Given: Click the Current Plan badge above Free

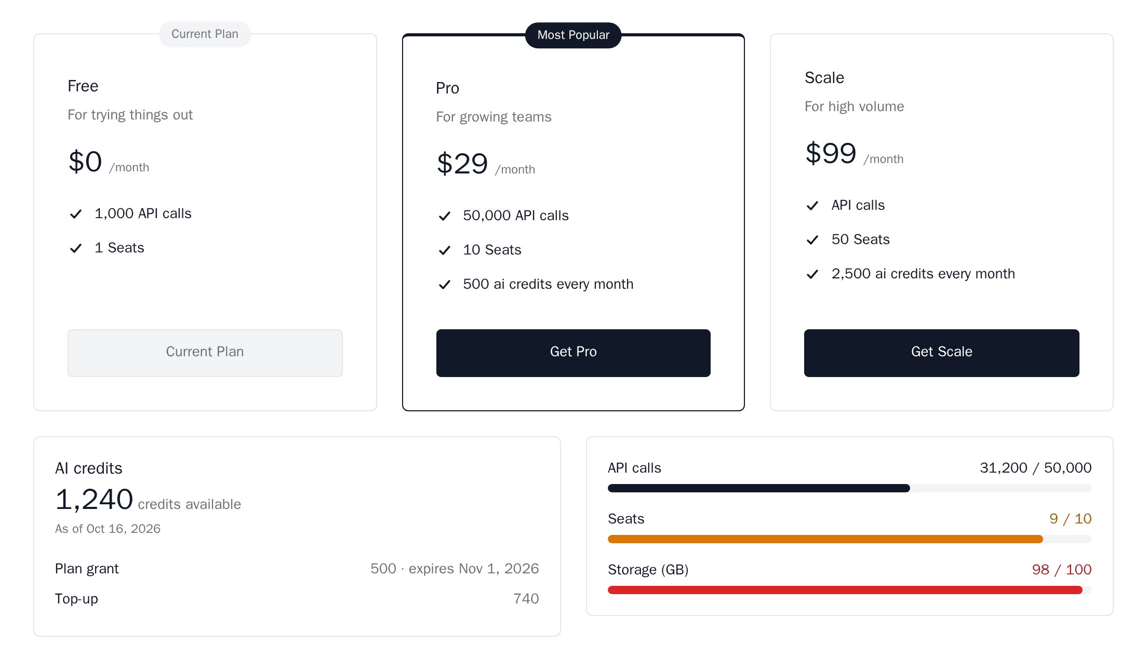Looking at the screenshot, I should [205, 34].
